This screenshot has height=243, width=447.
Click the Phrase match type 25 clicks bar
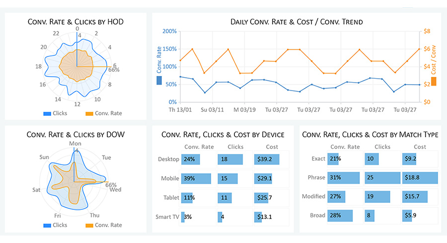tap(382, 178)
